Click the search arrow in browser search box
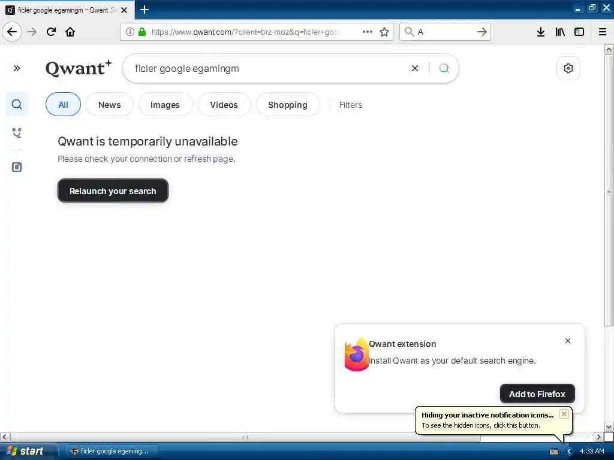This screenshot has width=614, height=460. click(481, 32)
